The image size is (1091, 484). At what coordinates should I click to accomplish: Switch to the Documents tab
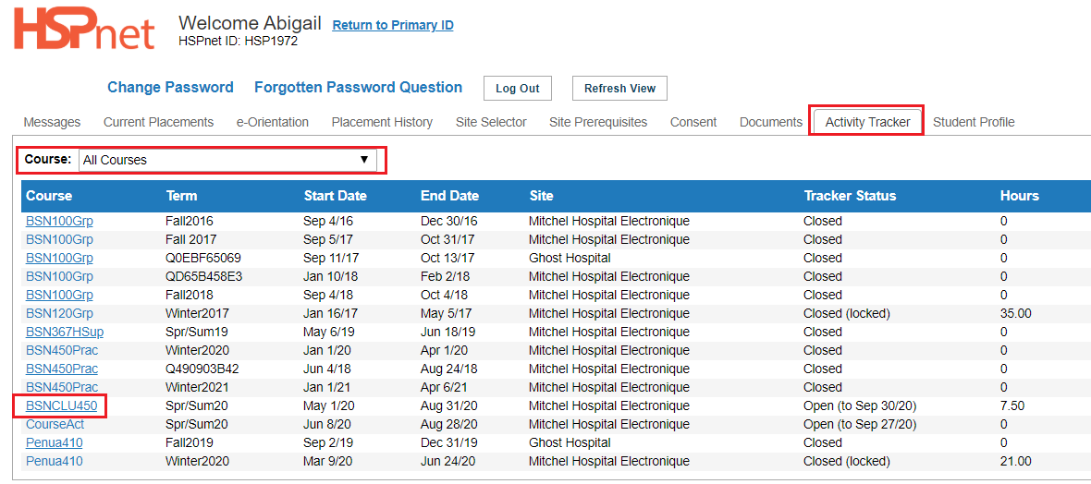[x=771, y=123]
